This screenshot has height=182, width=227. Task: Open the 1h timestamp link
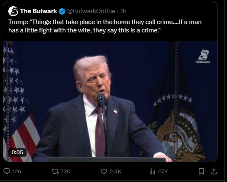124,11
